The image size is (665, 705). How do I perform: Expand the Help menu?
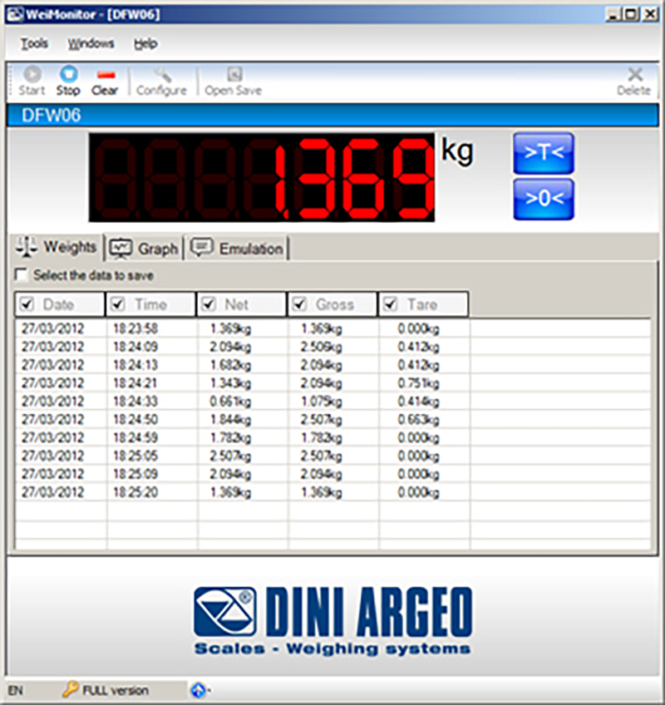[x=145, y=44]
